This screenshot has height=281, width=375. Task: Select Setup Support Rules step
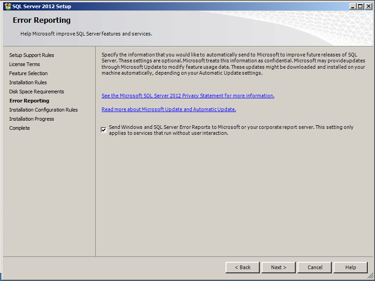[x=31, y=55]
